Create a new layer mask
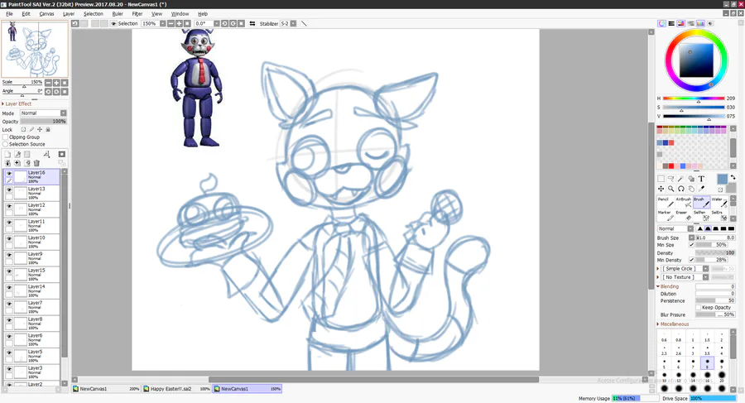The image size is (745, 403). (x=62, y=155)
